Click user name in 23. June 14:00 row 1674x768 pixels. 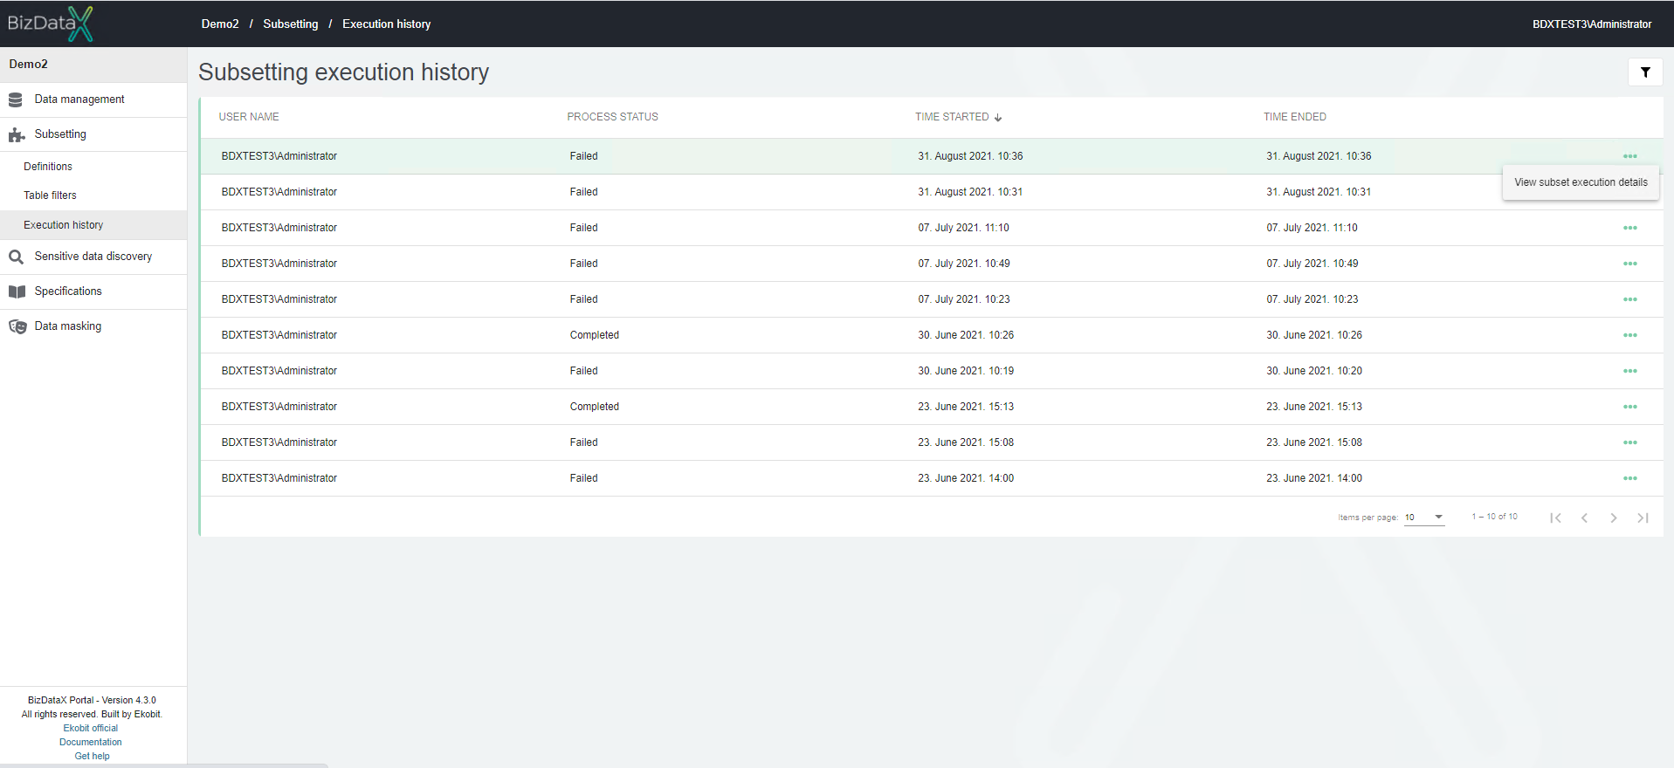tap(279, 478)
